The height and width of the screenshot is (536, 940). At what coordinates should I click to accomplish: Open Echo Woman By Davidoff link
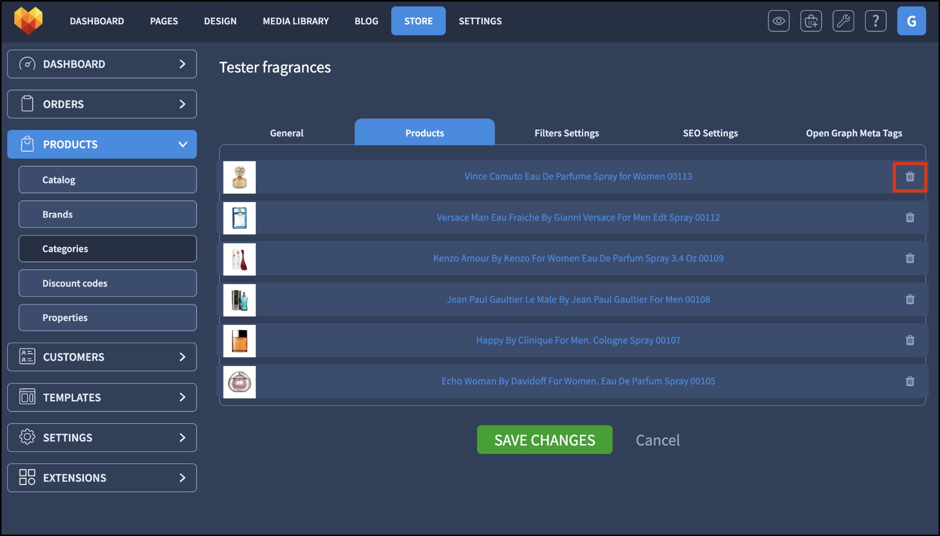(x=578, y=381)
